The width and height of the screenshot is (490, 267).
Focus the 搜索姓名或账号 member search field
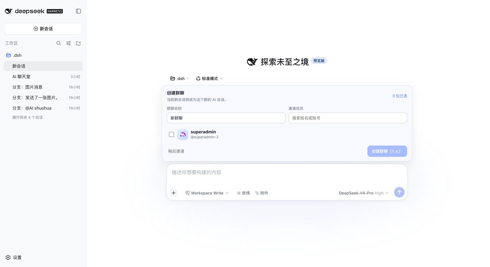348,118
